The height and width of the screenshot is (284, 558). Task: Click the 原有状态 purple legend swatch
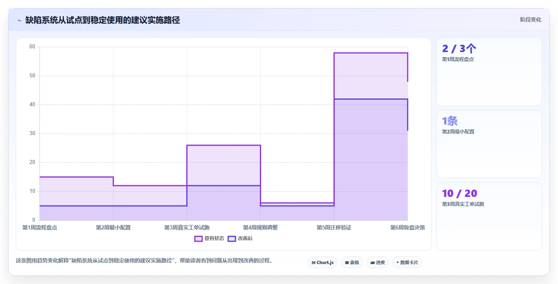click(x=198, y=238)
